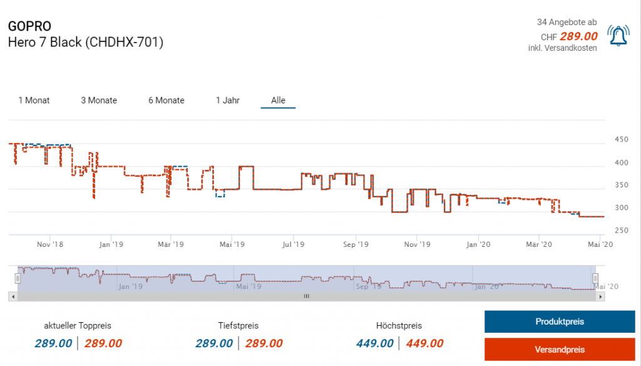Select the 1 Monat time range
The width and height of the screenshot is (641, 366).
[x=34, y=100]
